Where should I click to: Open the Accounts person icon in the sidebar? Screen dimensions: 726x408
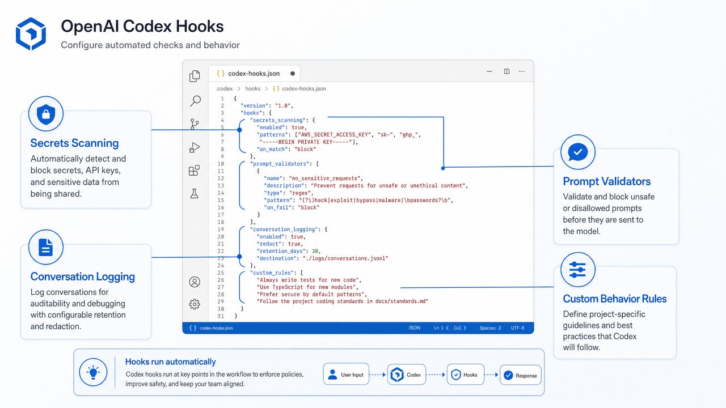click(x=195, y=282)
